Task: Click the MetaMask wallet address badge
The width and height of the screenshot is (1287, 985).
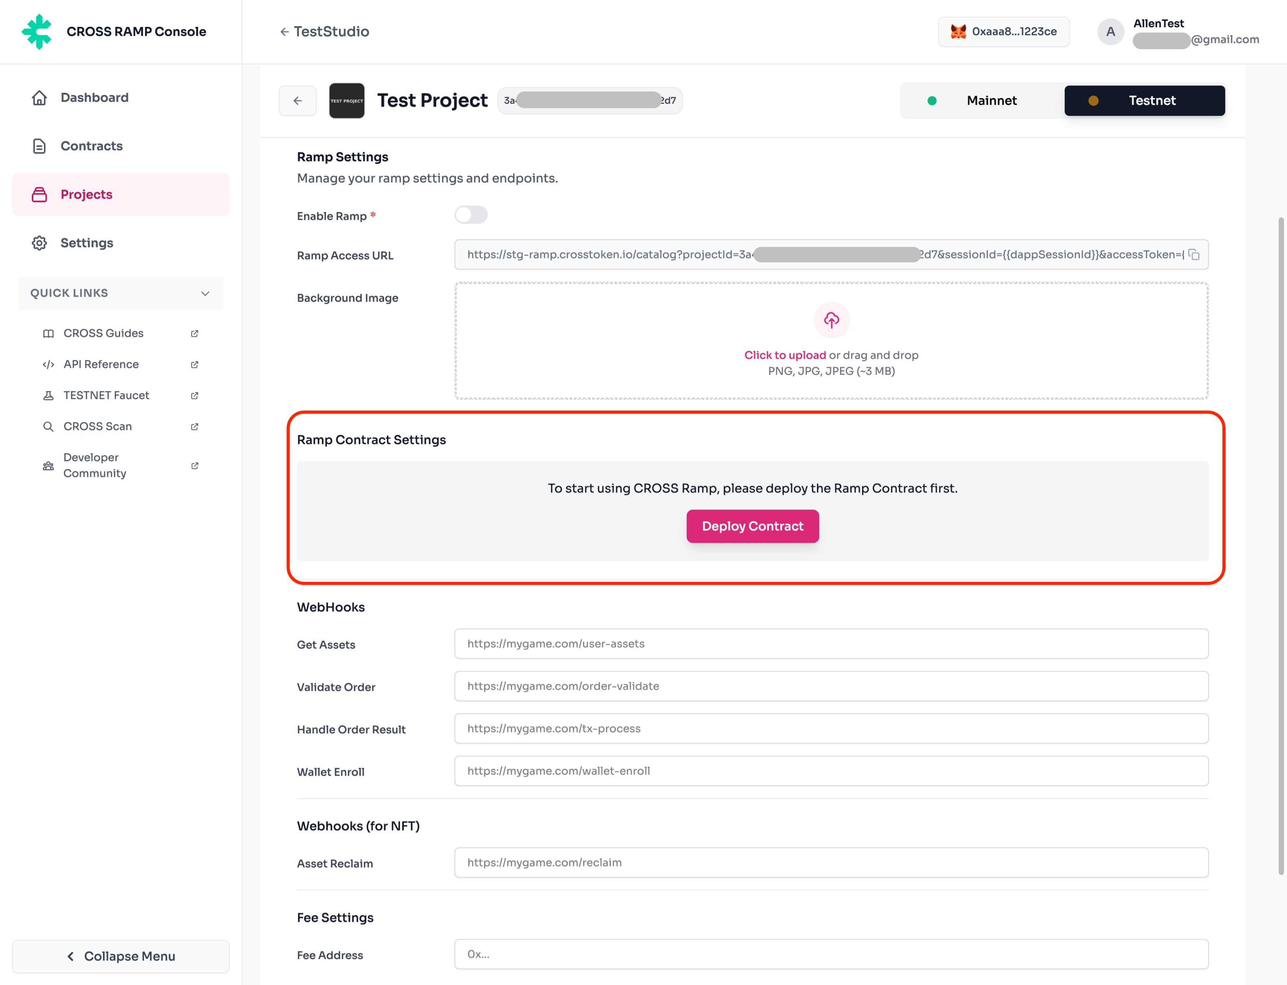Action: tap(1004, 32)
